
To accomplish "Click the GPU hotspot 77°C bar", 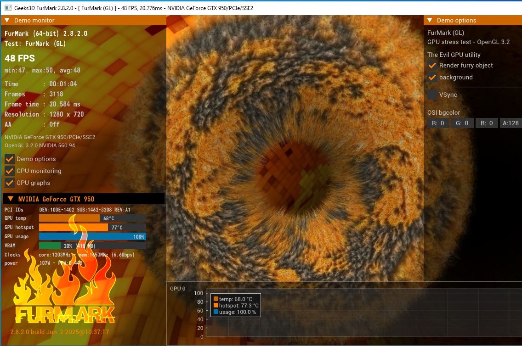I will click(x=92, y=227).
